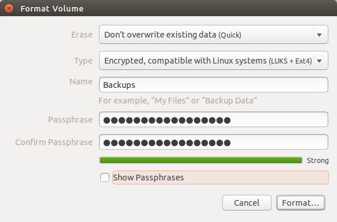The image size is (337, 222).
Task: Click the Type field label
Action: [x=83, y=61]
